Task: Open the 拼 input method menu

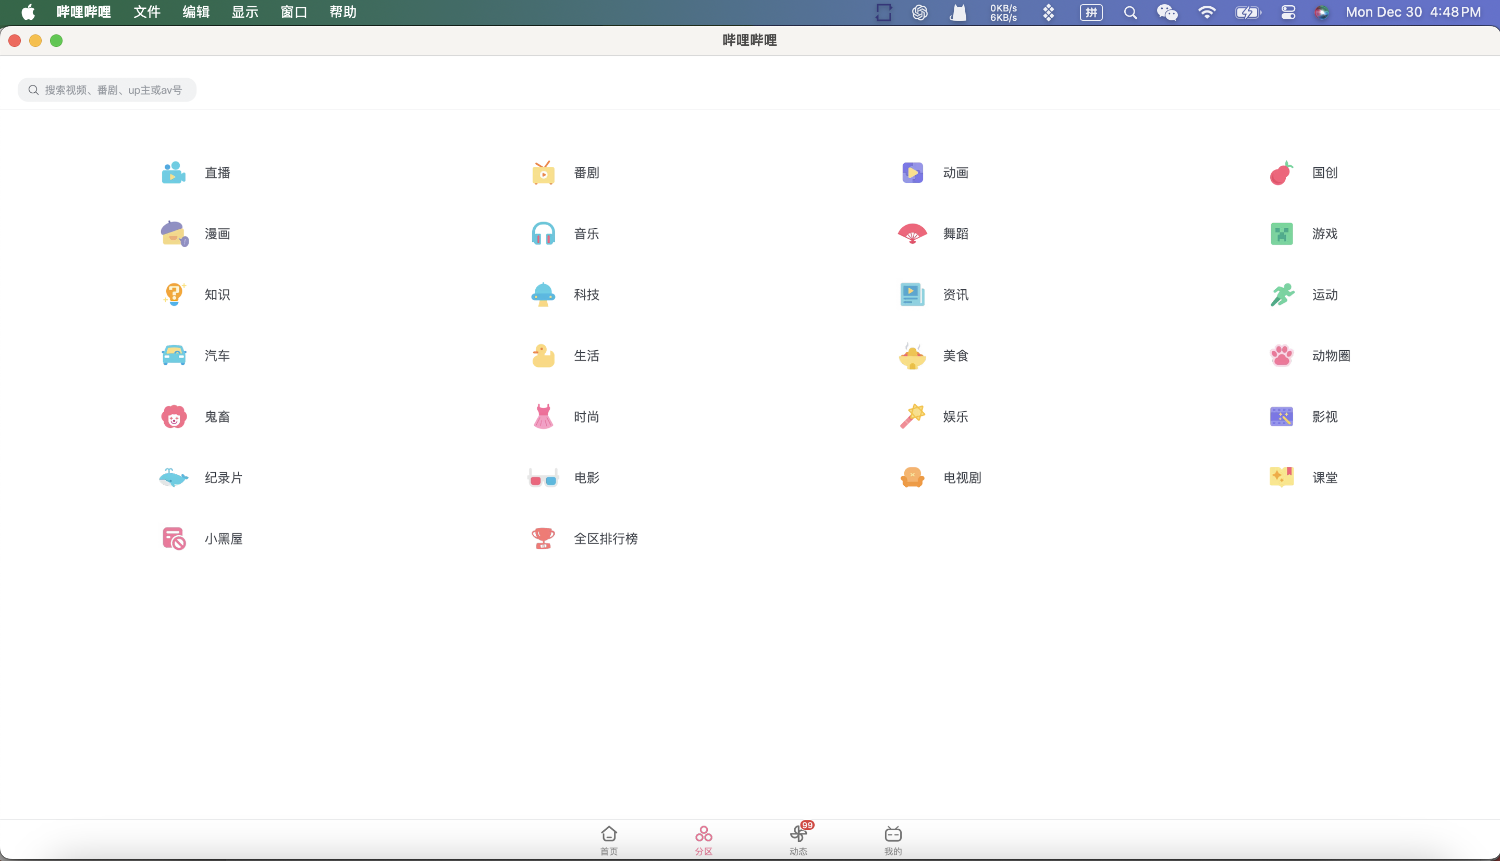Action: [x=1091, y=13]
